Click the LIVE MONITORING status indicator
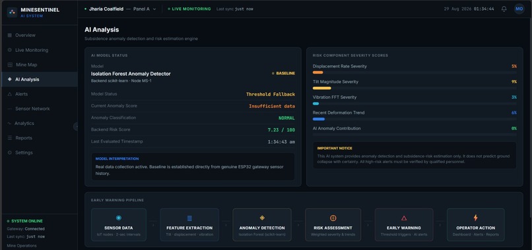 [x=189, y=9]
